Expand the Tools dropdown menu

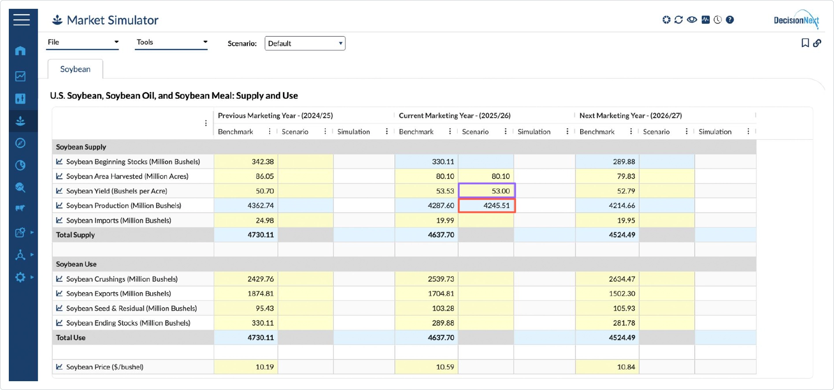(x=171, y=42)
